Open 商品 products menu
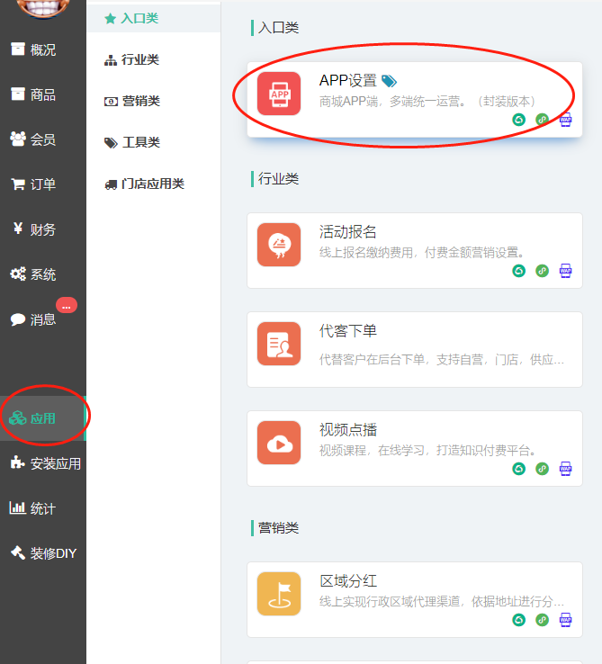This screenshot has height=664, width=602. click(x=43, y=94)
